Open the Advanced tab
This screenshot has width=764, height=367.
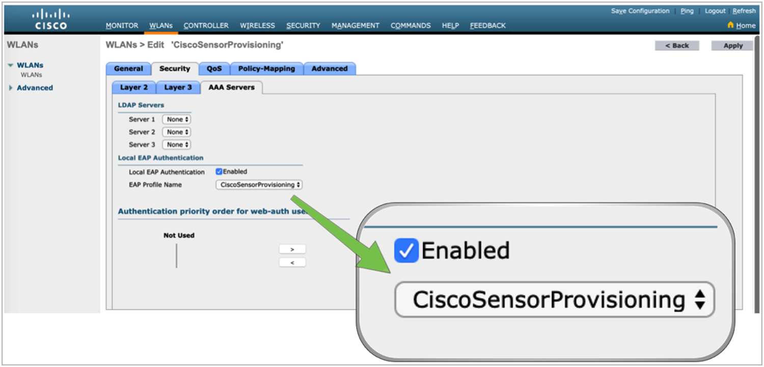[x=330, y=69]
